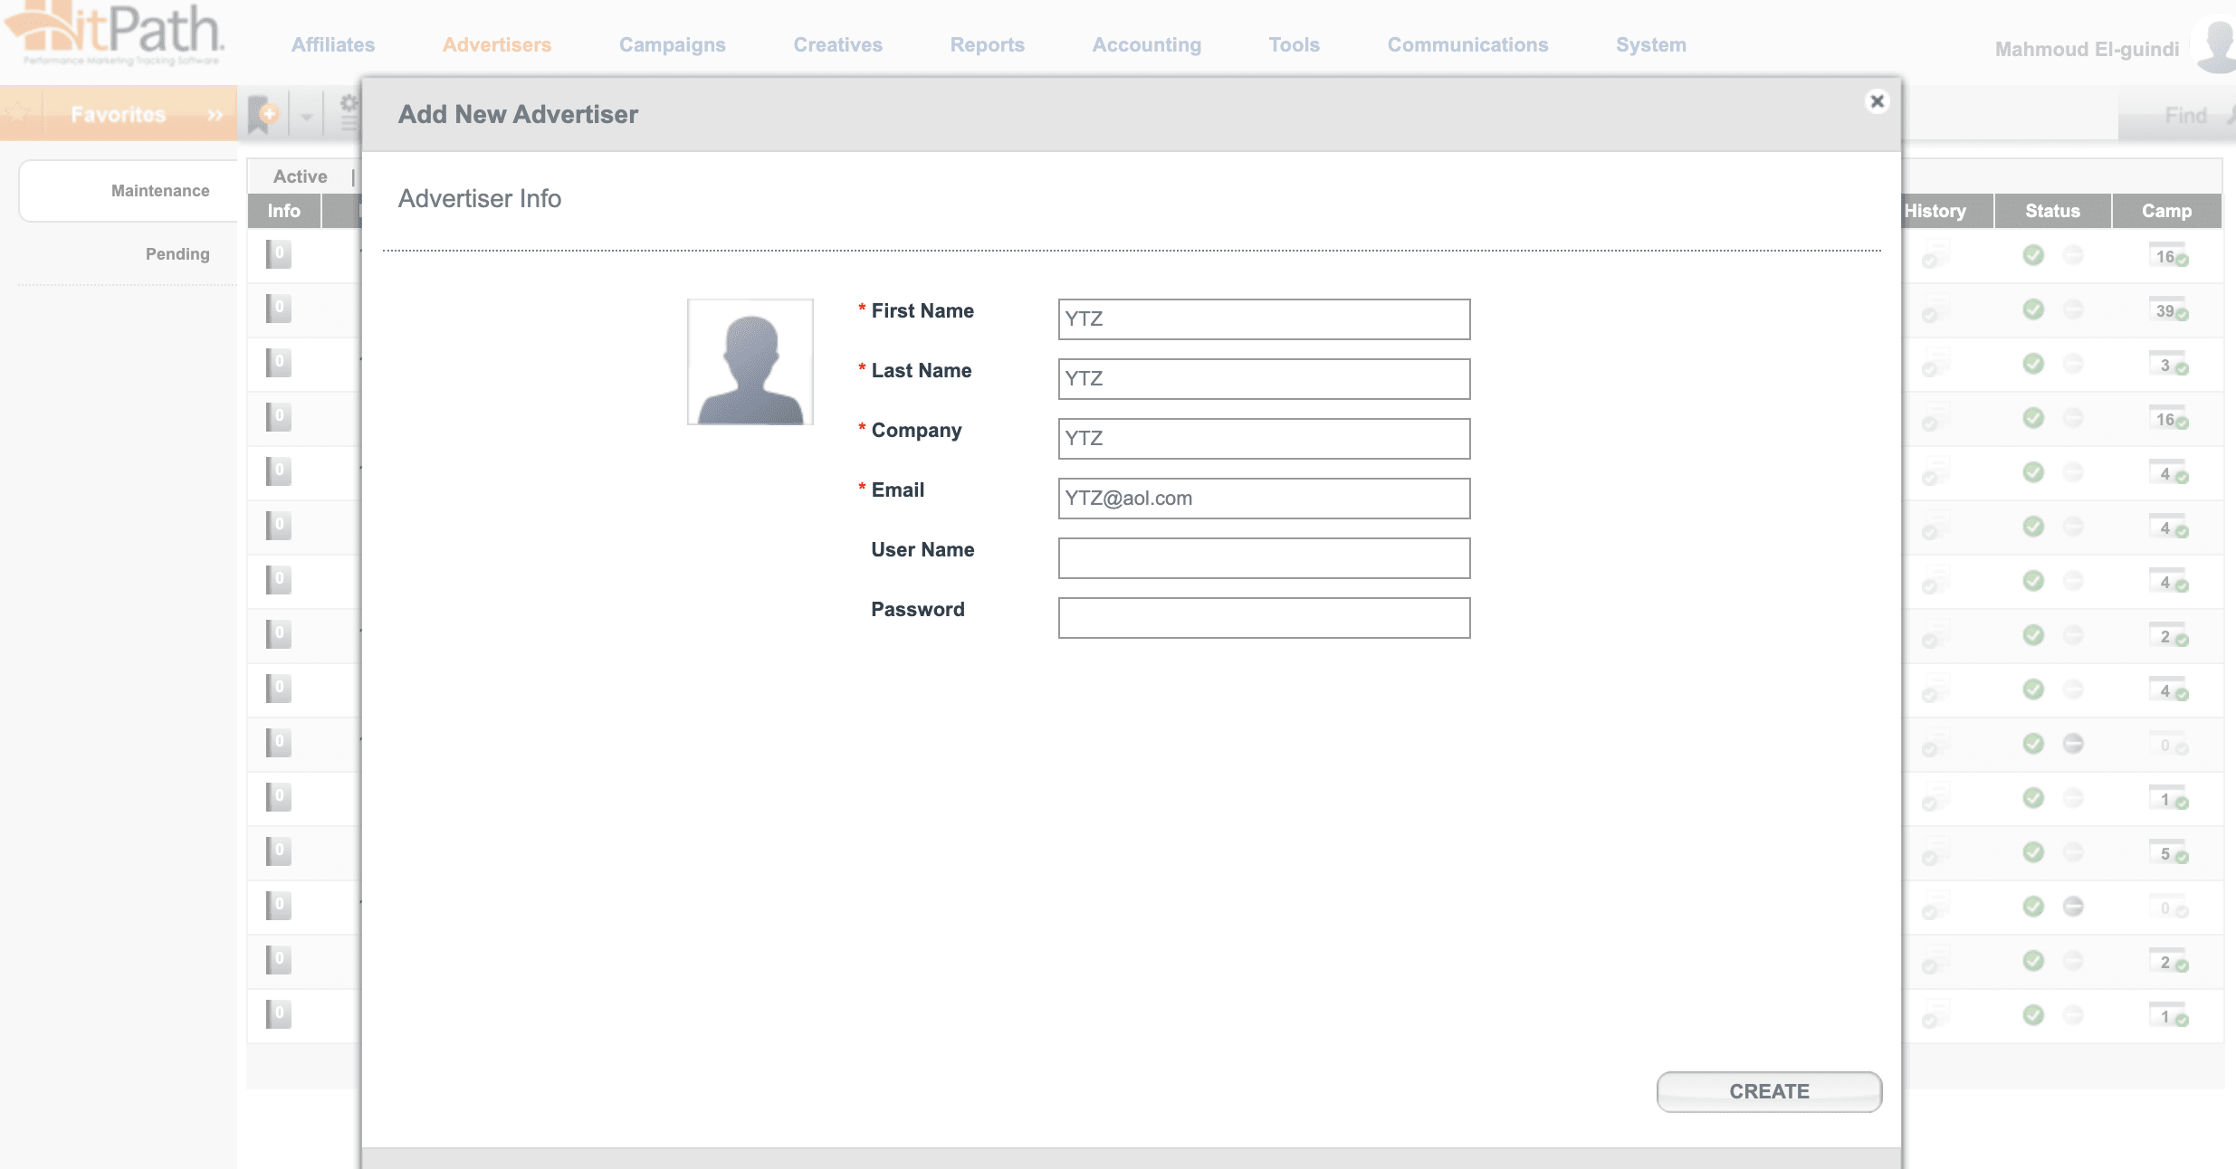Click the advertiser avatar placeholder image
Viewport: 2236px width, 1169px height.
[x=750, y=362]
